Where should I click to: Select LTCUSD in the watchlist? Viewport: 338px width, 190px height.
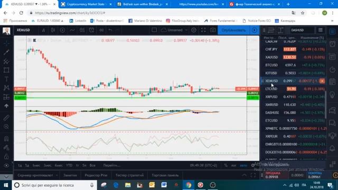click(x=294, y=89)
